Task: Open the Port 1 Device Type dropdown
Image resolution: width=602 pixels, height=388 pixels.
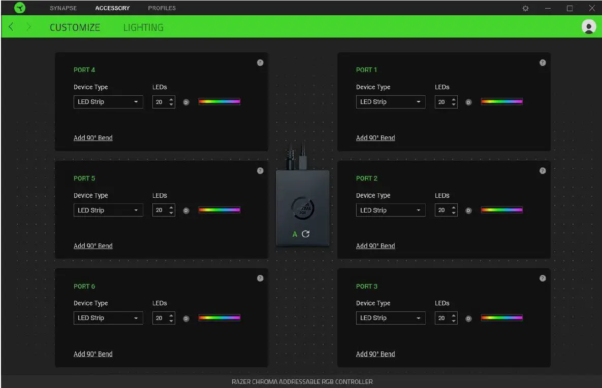Action: (x=391, y=102)
